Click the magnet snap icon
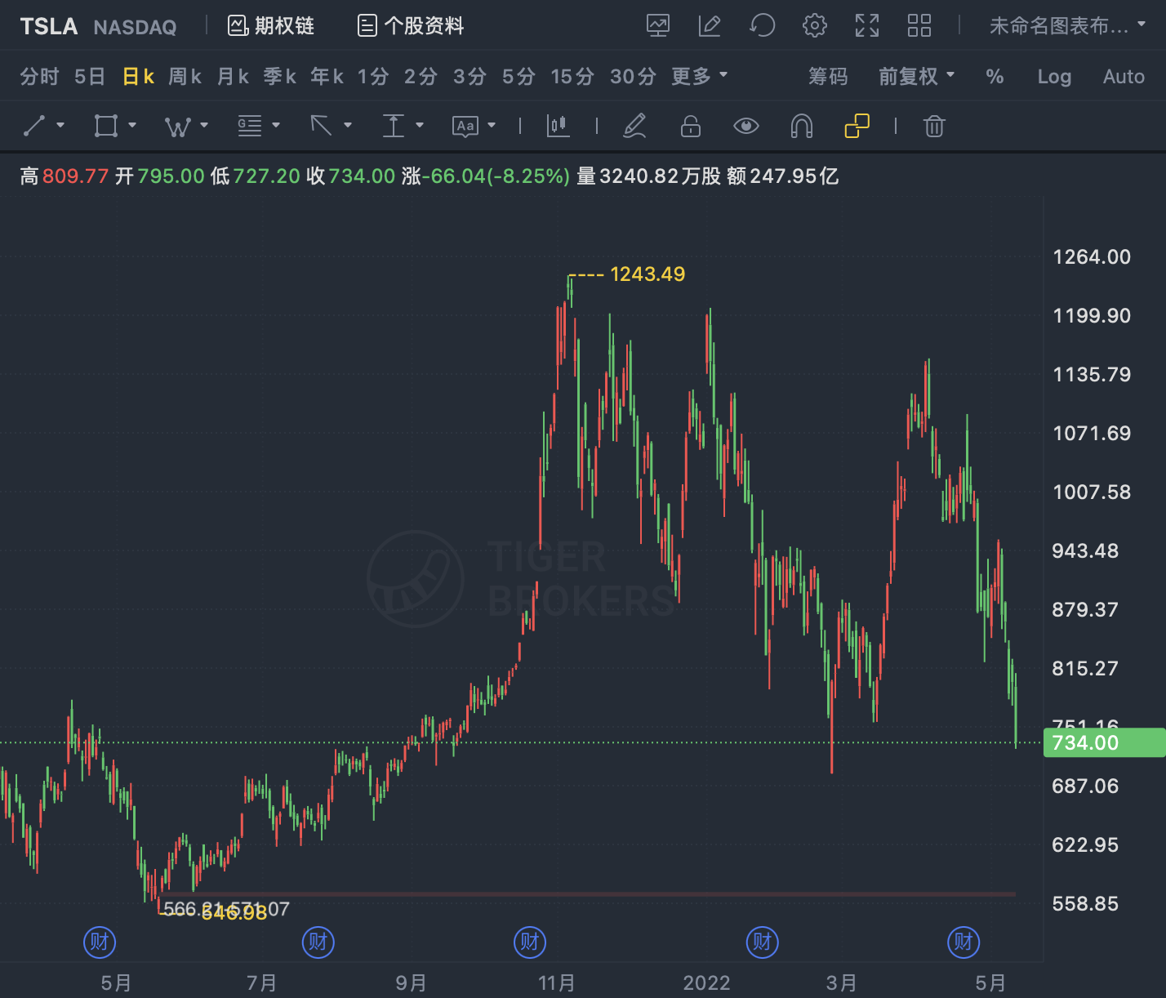The width and height of the screenshot is (1166, 998). coord(802,126)
